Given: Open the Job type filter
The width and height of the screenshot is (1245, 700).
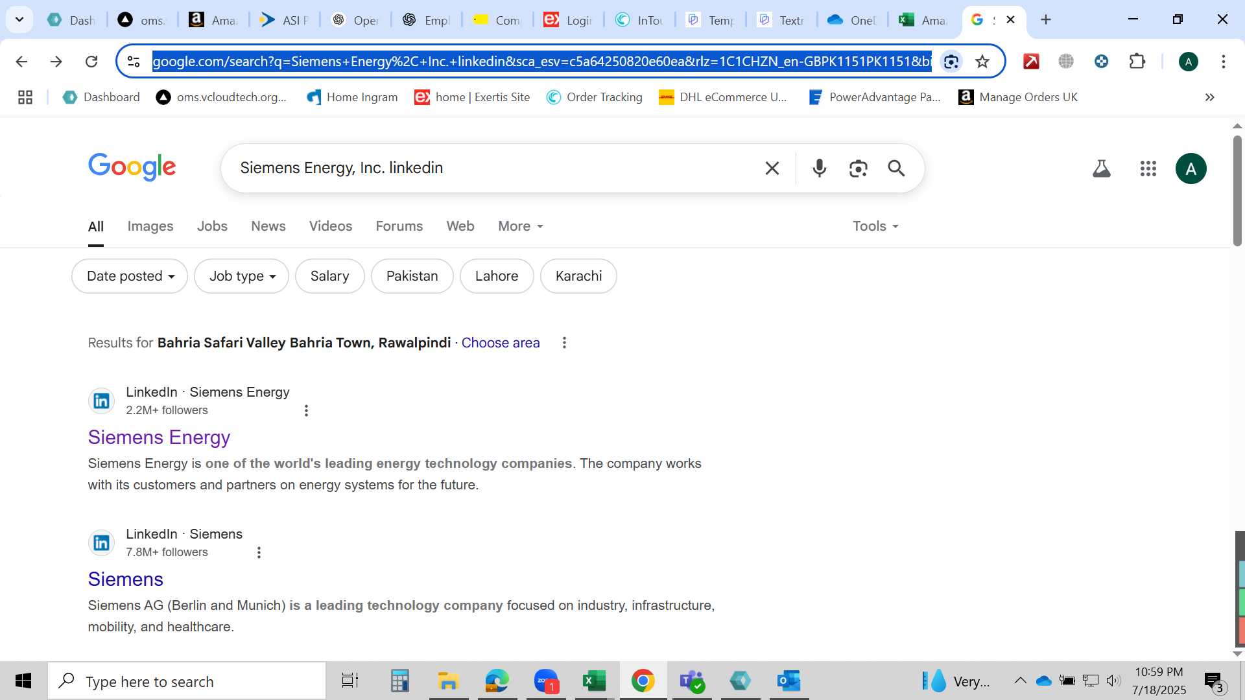Looking at the screenshot, I should coord(241,276).
